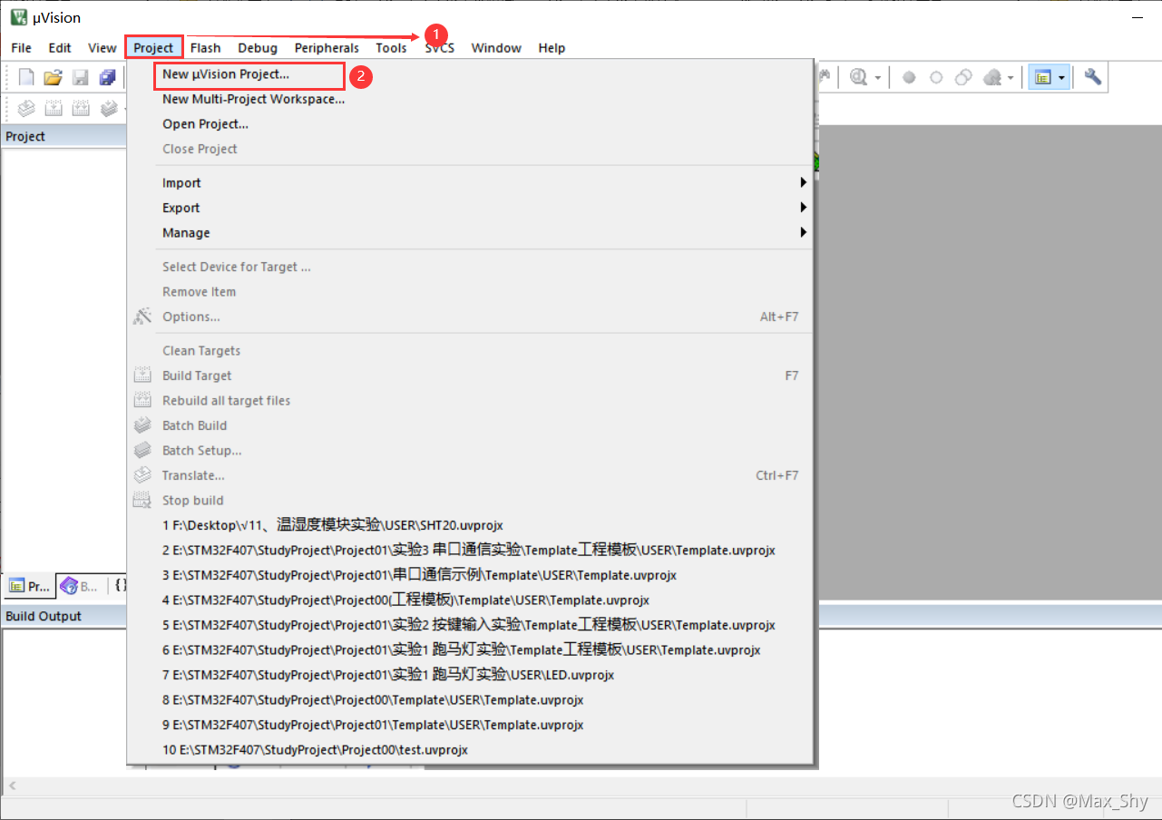Open the View menu

coord(103,48)
